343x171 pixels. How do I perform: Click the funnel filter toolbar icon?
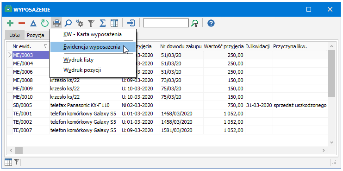91,23
